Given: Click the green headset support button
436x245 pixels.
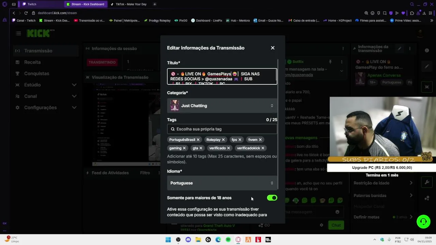Looking at the screenshot, I should (x=423, y=222).
